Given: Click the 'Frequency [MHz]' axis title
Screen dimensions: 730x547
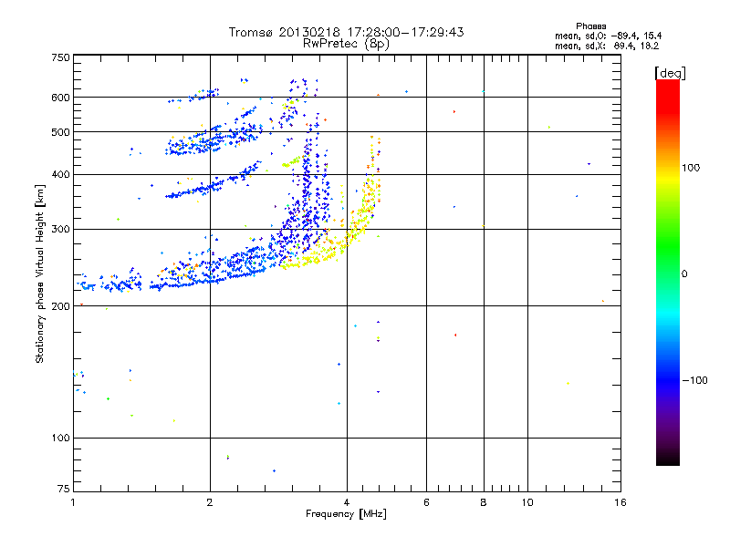Looking at the screenshot, I should point(346,514).
